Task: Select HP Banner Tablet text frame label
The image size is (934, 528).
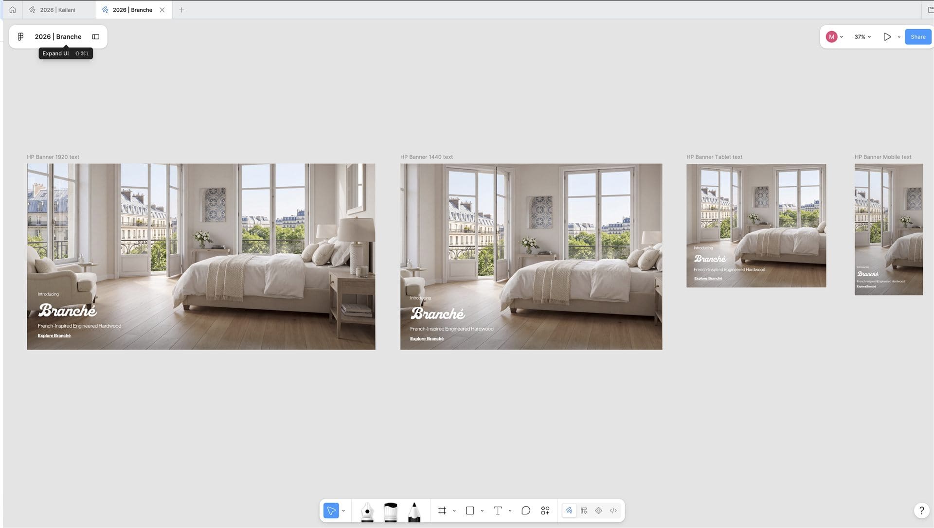Action: [715, 157]
